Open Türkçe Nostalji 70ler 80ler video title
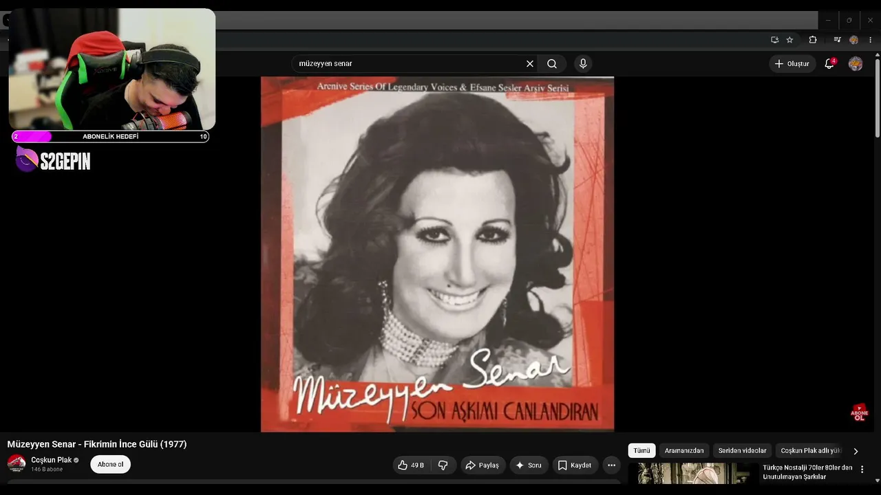Screen dimensions: 881x495 coord(807,472)
